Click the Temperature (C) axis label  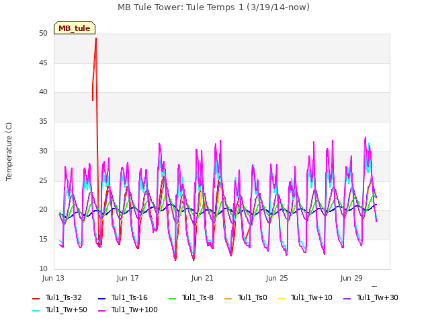point(9,151)
